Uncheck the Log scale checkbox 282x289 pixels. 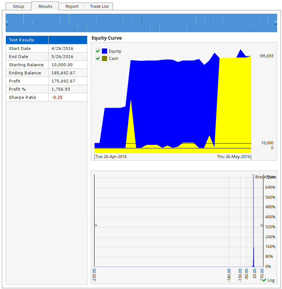coord(264,280)
